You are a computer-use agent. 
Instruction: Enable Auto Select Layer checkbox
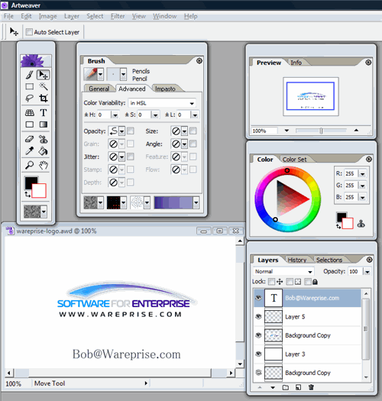point(29,32)
